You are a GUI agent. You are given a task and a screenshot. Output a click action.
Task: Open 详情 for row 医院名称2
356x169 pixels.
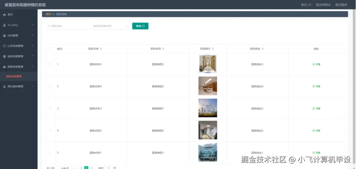[316, 131]
